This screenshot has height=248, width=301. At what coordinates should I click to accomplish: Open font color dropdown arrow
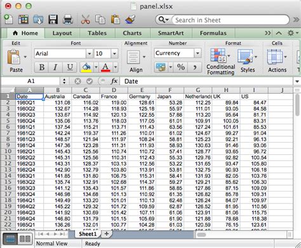(x=116, y=67)
